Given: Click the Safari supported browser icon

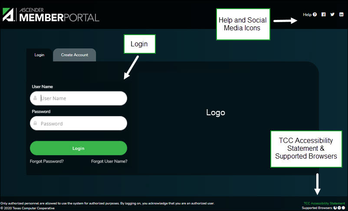Looking at the screenshot, I should click(343, 208).
